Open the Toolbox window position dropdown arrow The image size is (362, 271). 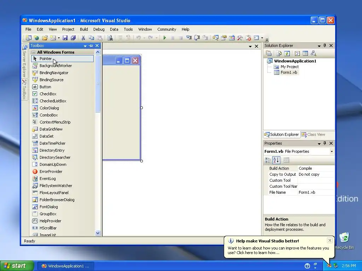(85, 46)
